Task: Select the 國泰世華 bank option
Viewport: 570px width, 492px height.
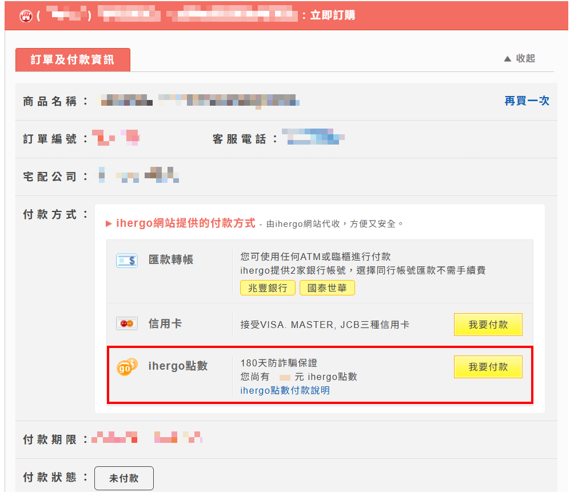Action: [327, 287]
